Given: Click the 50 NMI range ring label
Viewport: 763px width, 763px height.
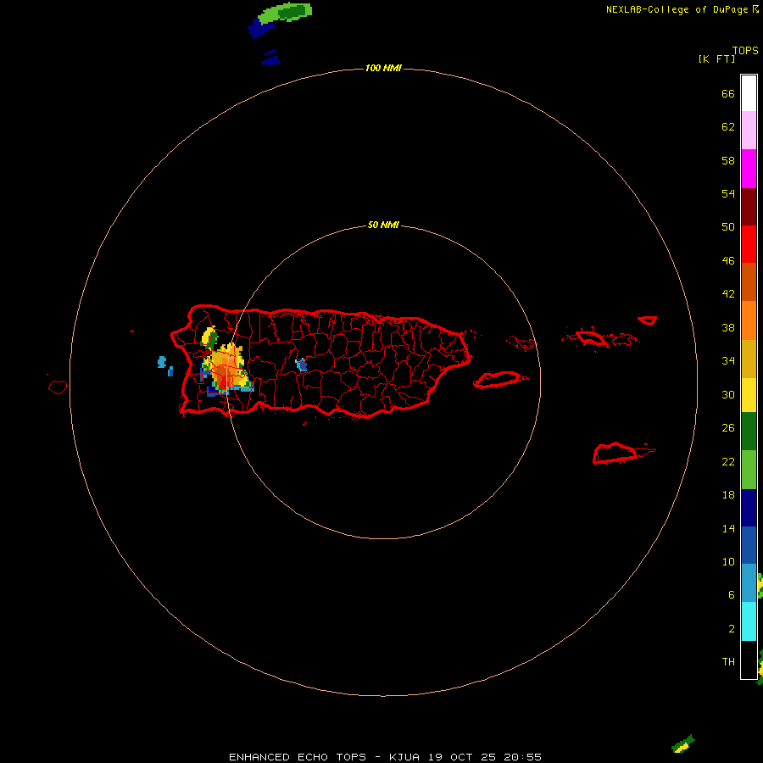Looking at the screenshot, I should click(x=383, y=225).
